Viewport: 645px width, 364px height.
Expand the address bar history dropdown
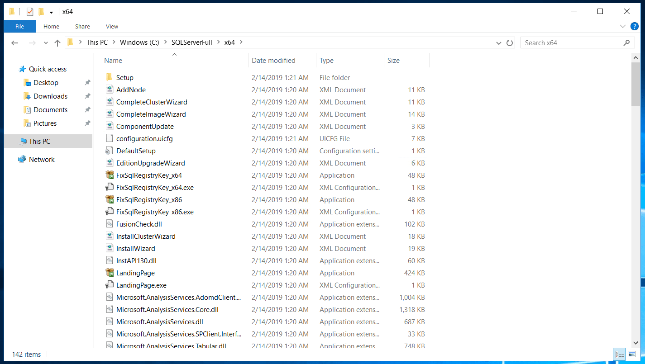pos(498,42)
